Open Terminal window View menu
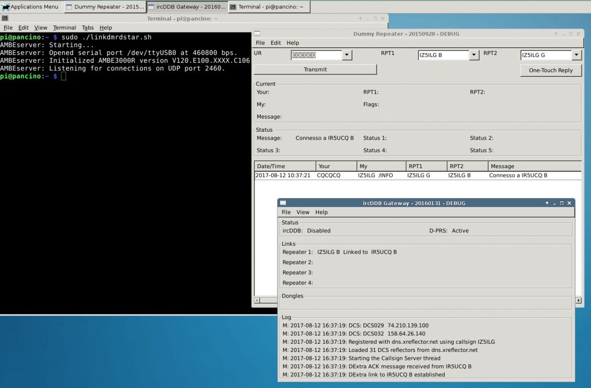Image resolution: width=591 pixels, height=388 pixels. tap(41, 28)
